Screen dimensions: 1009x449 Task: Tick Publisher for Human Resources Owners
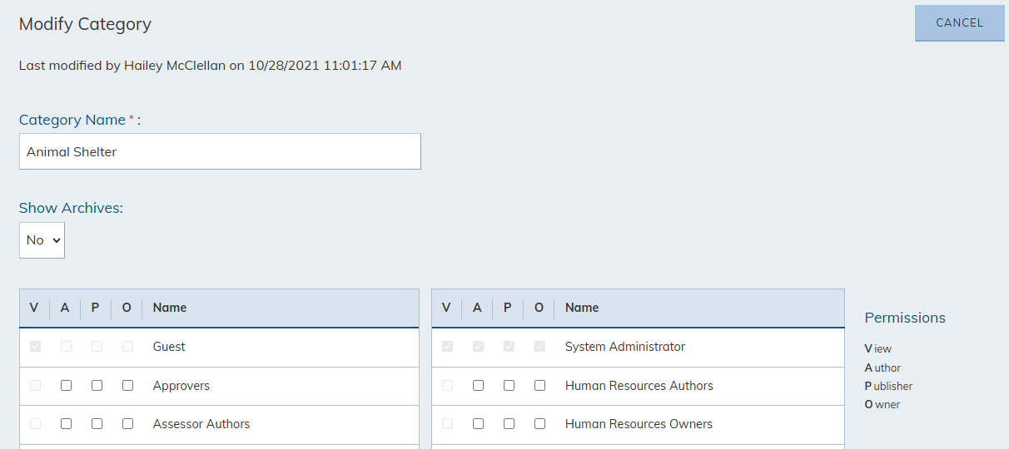click(509, 424)
